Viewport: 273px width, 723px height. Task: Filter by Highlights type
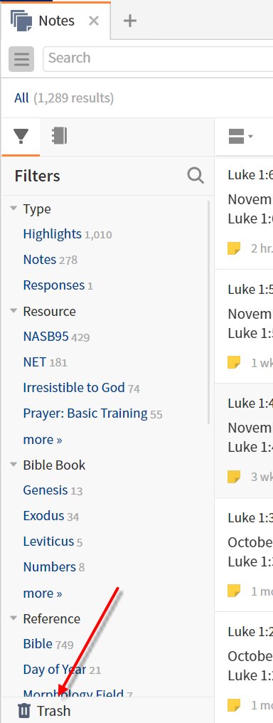(52, 234)
